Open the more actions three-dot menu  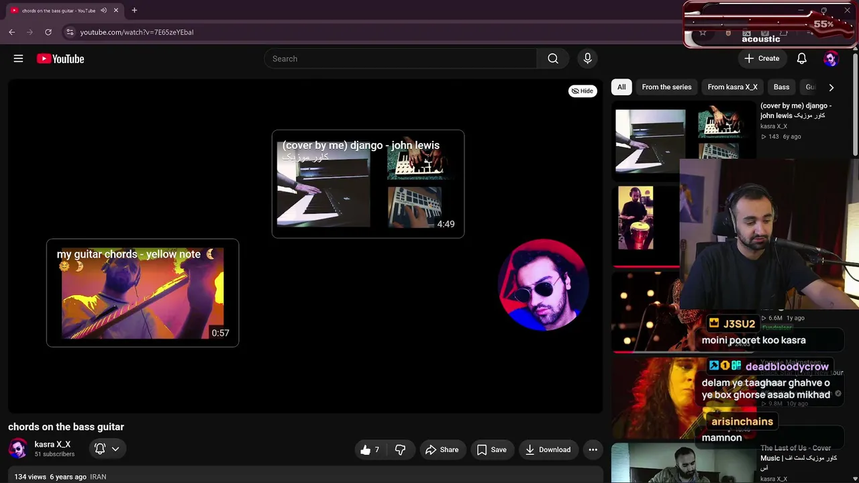593,449
